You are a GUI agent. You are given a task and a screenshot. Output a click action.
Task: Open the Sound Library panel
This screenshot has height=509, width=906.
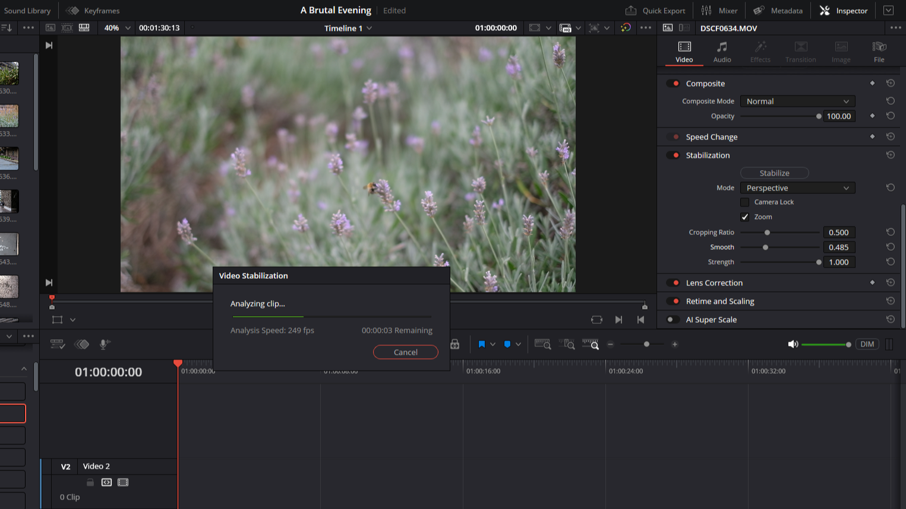click(x=27, y=11)
